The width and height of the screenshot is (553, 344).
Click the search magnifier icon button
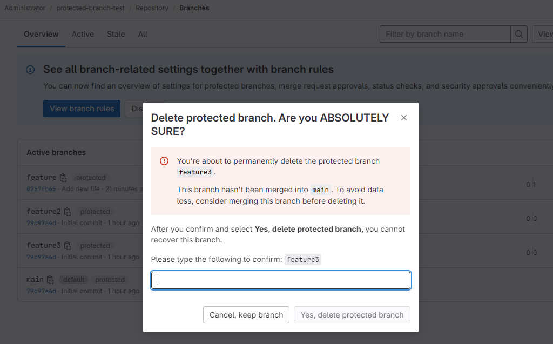click(518, 34)
